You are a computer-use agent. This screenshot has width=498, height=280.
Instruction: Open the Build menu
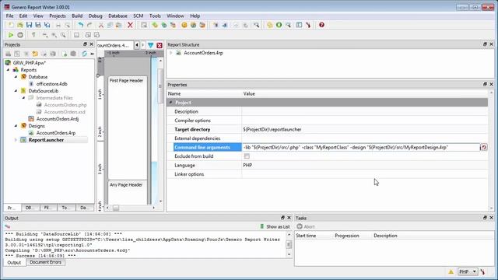(77, 16)
